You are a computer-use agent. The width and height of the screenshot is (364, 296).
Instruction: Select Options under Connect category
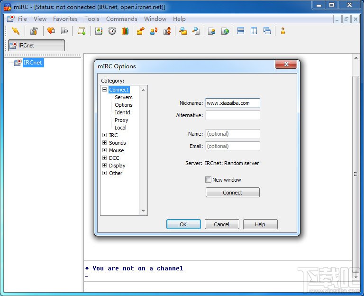[x=124, y=105]
